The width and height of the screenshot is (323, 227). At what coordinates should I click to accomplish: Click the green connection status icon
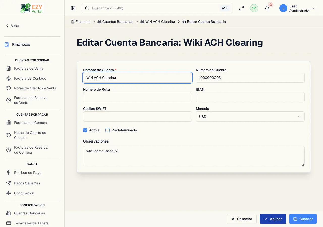(254, 8)
